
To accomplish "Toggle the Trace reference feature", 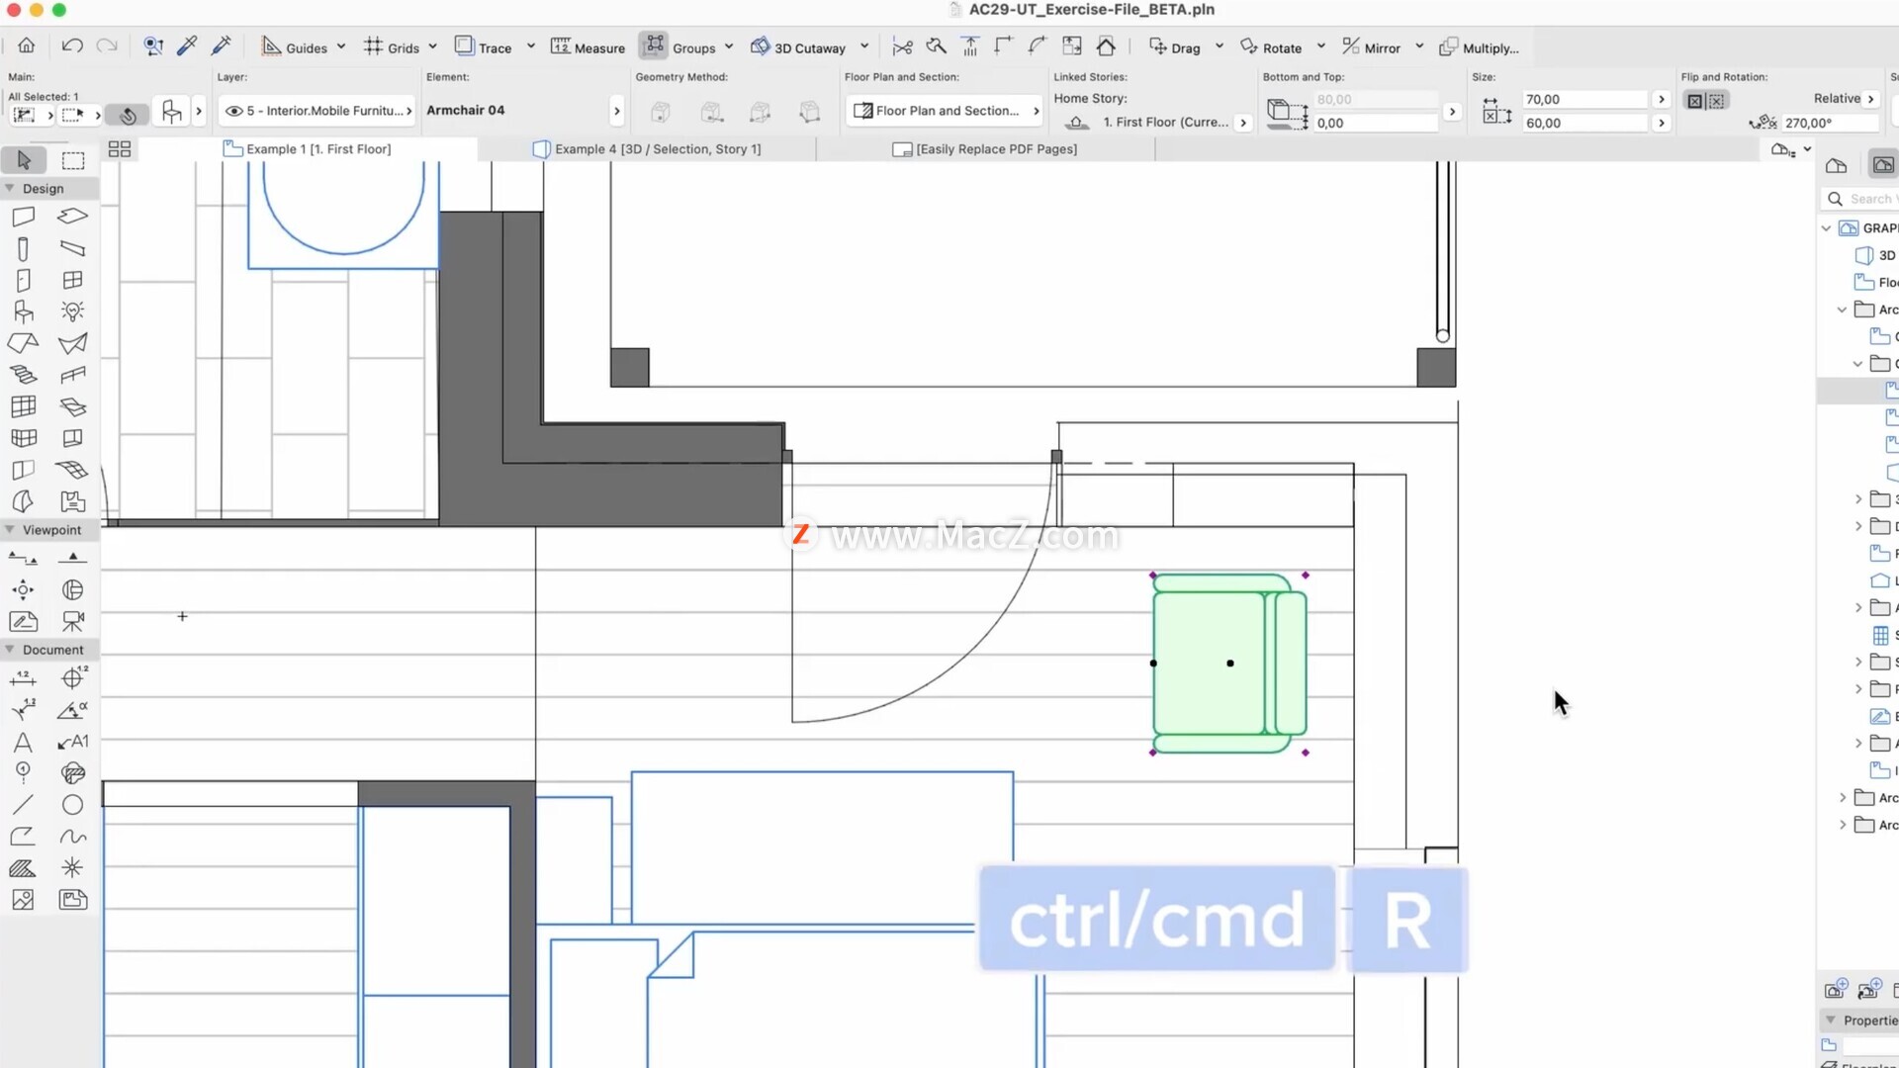I will point(484,46).
